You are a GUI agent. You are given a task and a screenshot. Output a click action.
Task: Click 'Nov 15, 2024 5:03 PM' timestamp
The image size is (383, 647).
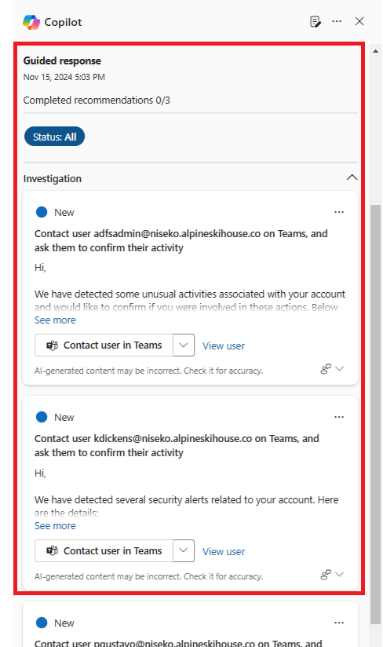[64, 77]
